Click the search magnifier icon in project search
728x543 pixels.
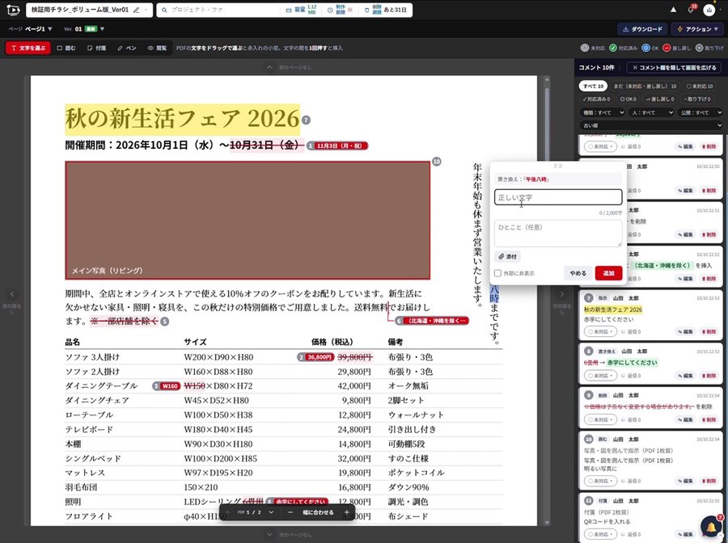(164, 10)
